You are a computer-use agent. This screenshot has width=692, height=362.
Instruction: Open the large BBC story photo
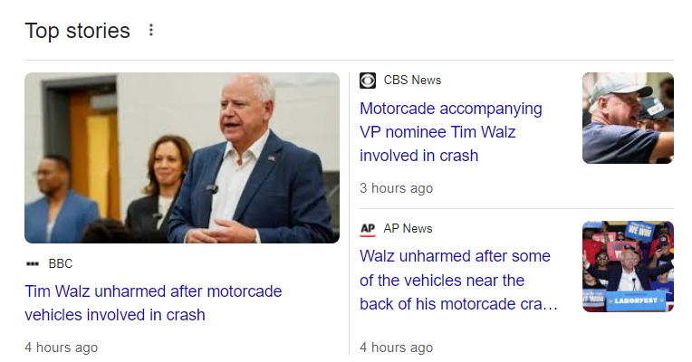tap(182, 157)
